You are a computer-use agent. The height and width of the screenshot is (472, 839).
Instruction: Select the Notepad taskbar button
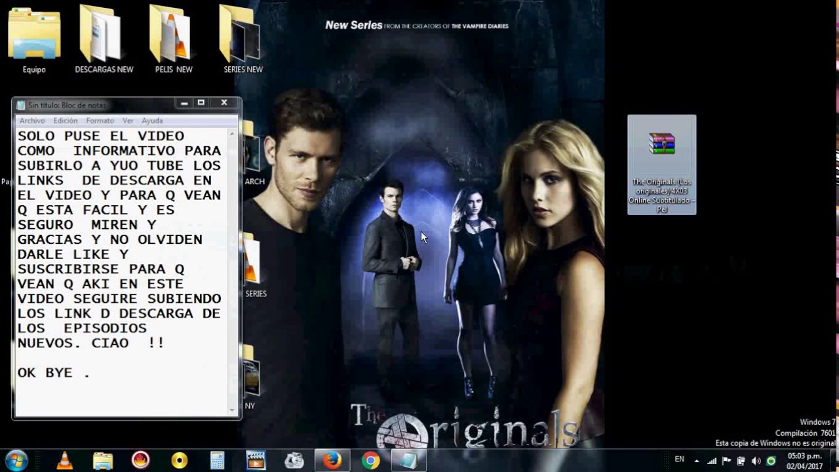click(408, 461)
